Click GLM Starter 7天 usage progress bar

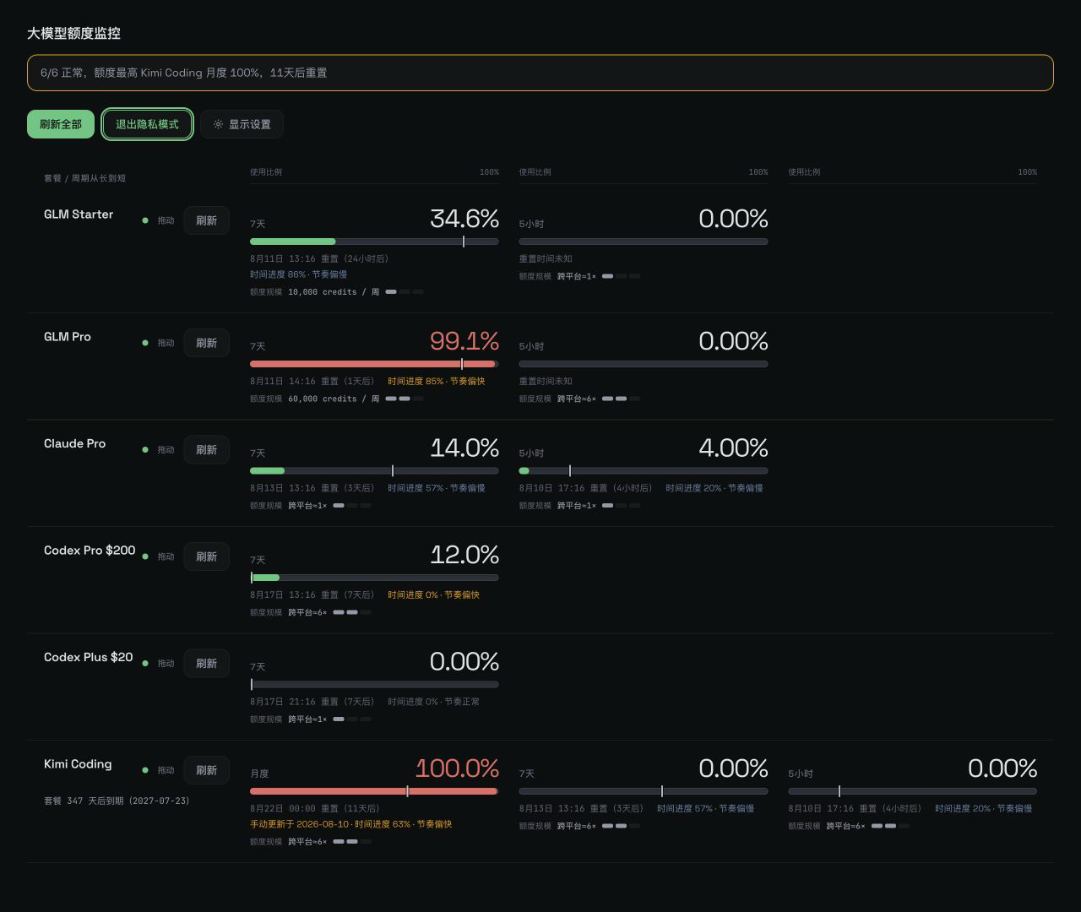click(x=374, y=242)
